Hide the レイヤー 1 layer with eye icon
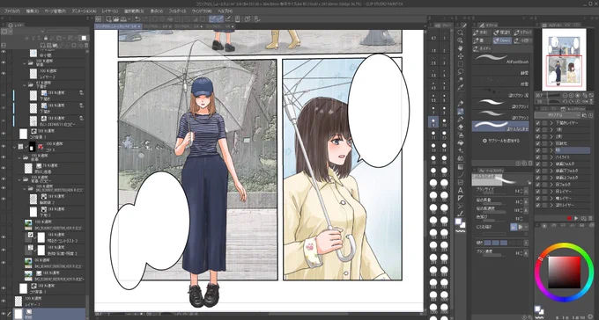The height and width of the screenshot is (320, 599). click(4, 302)
